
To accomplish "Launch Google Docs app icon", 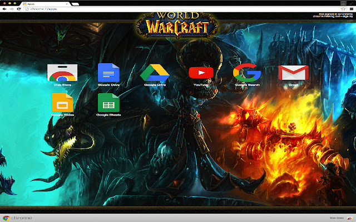I will click(x=109, y=73).
